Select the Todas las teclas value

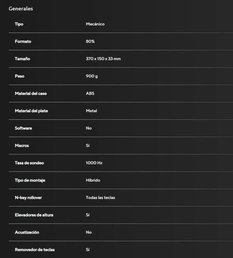click(100, 198)
